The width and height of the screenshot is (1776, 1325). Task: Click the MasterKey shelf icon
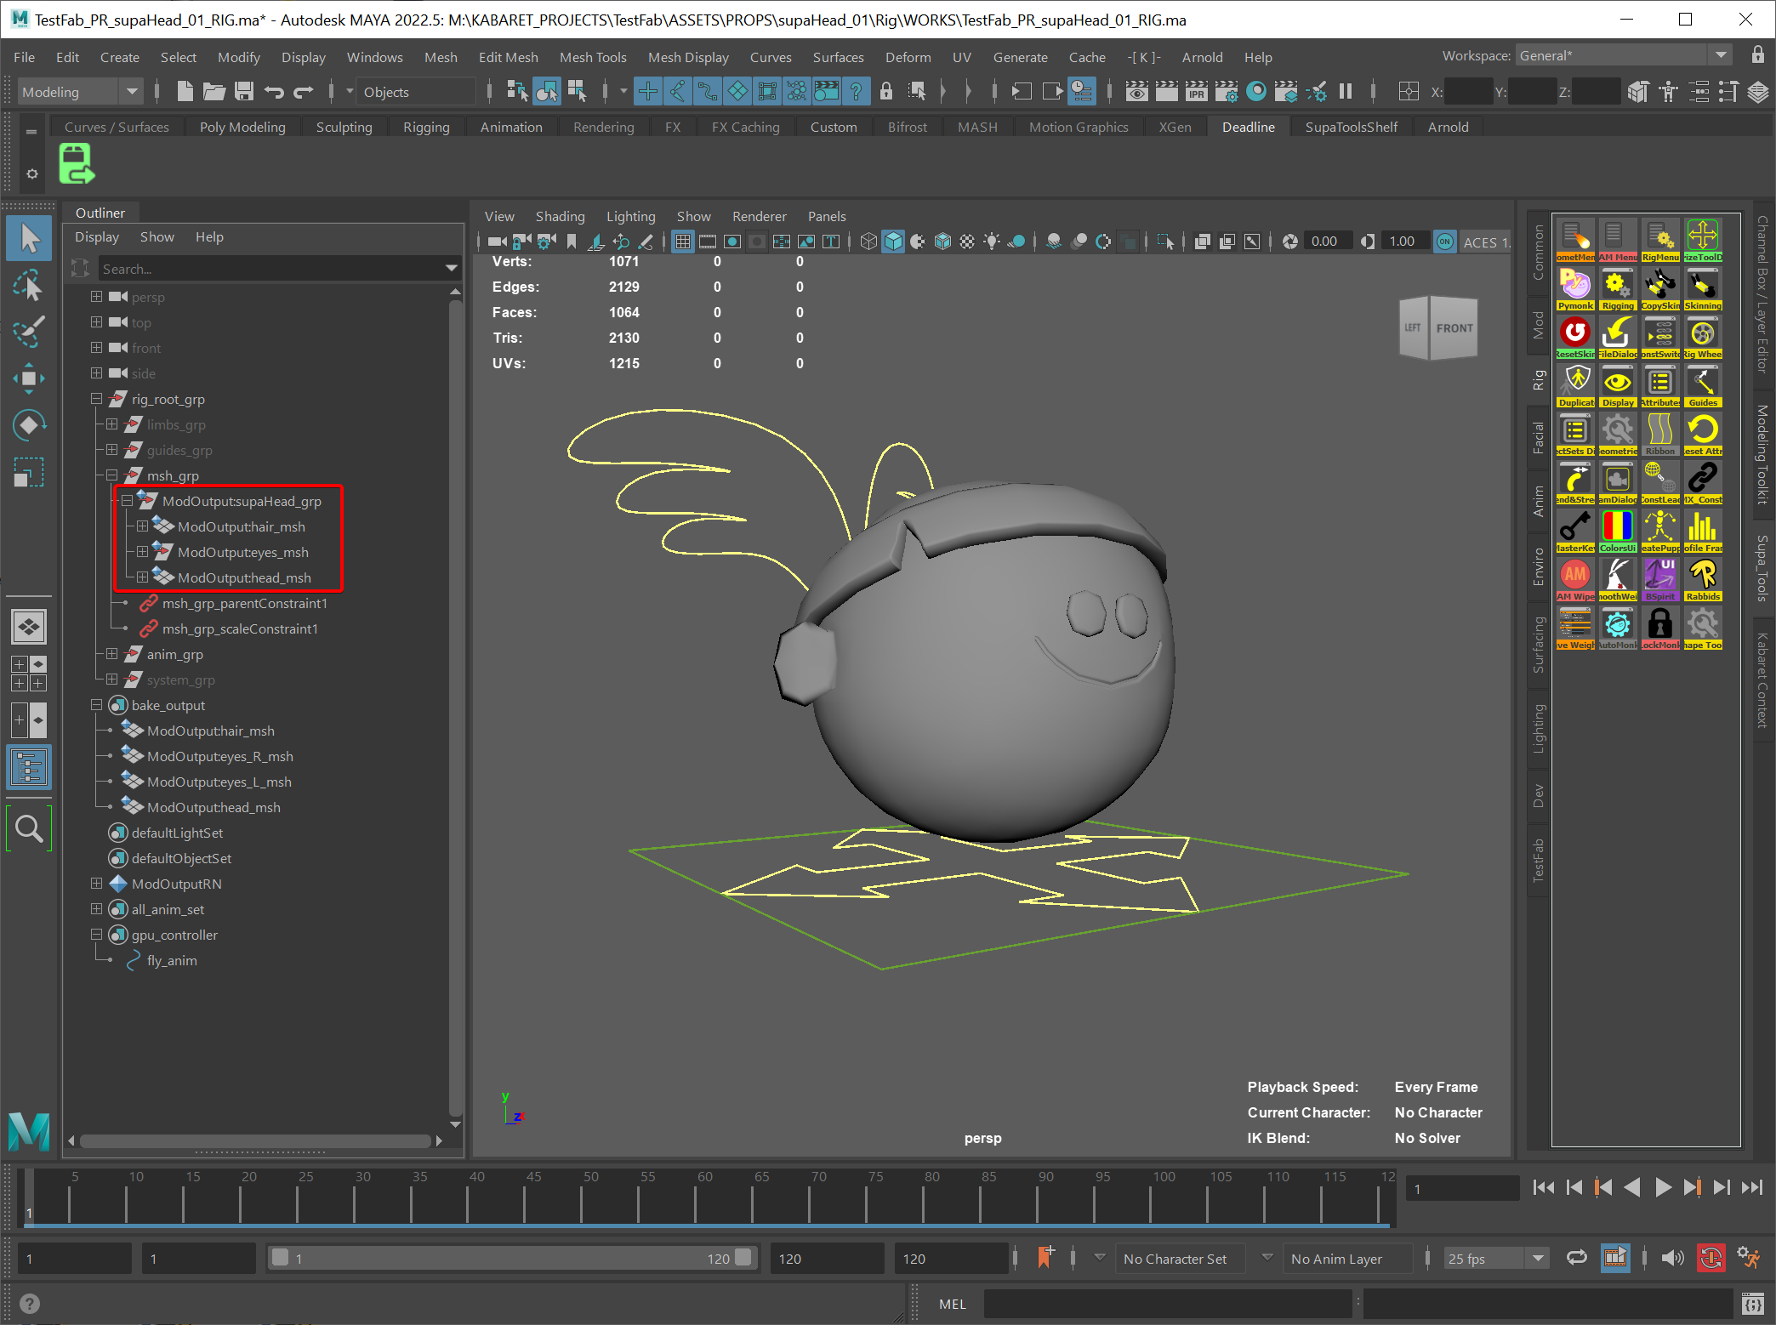1575,532
